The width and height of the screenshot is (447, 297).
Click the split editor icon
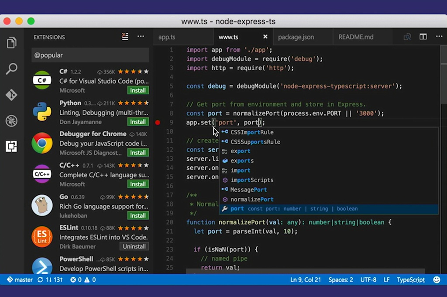[x=423, y=37]
